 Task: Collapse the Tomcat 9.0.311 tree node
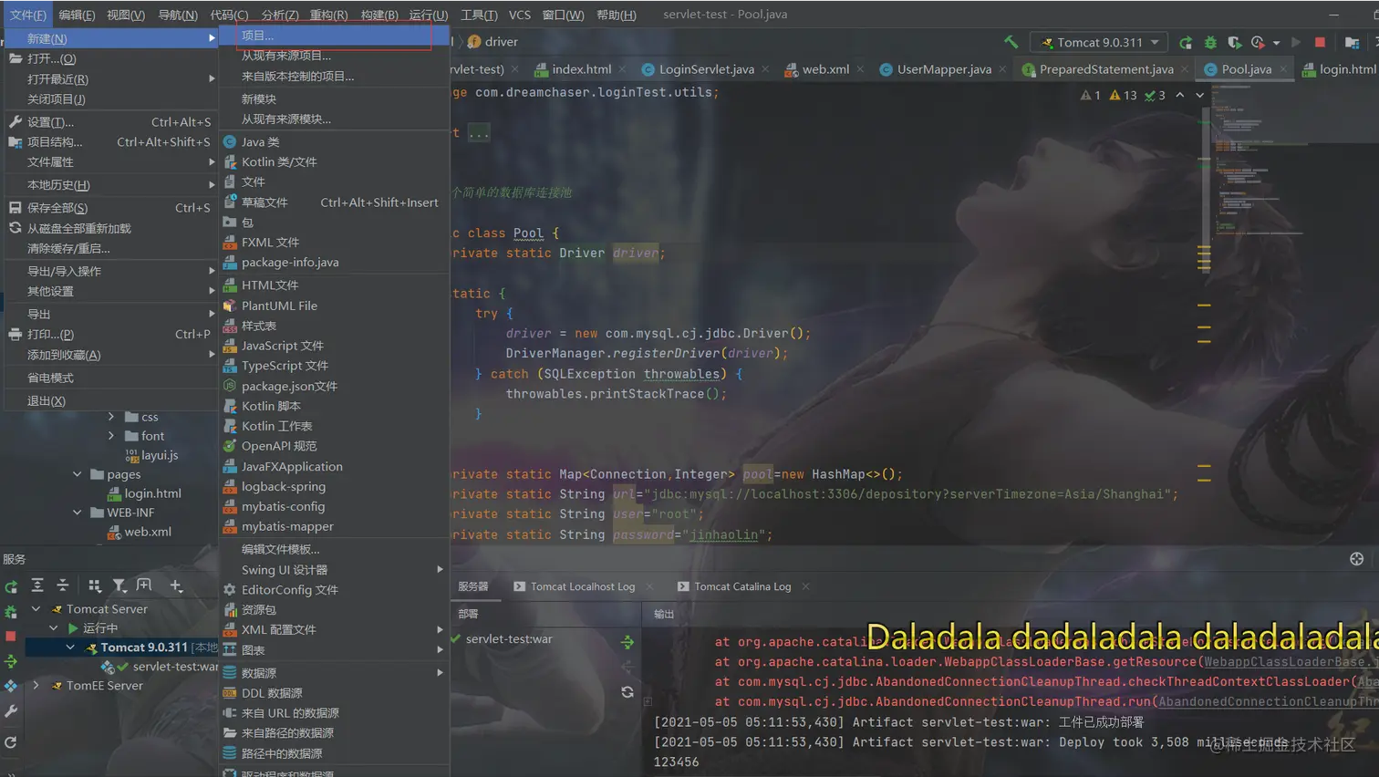coord(70,647)
